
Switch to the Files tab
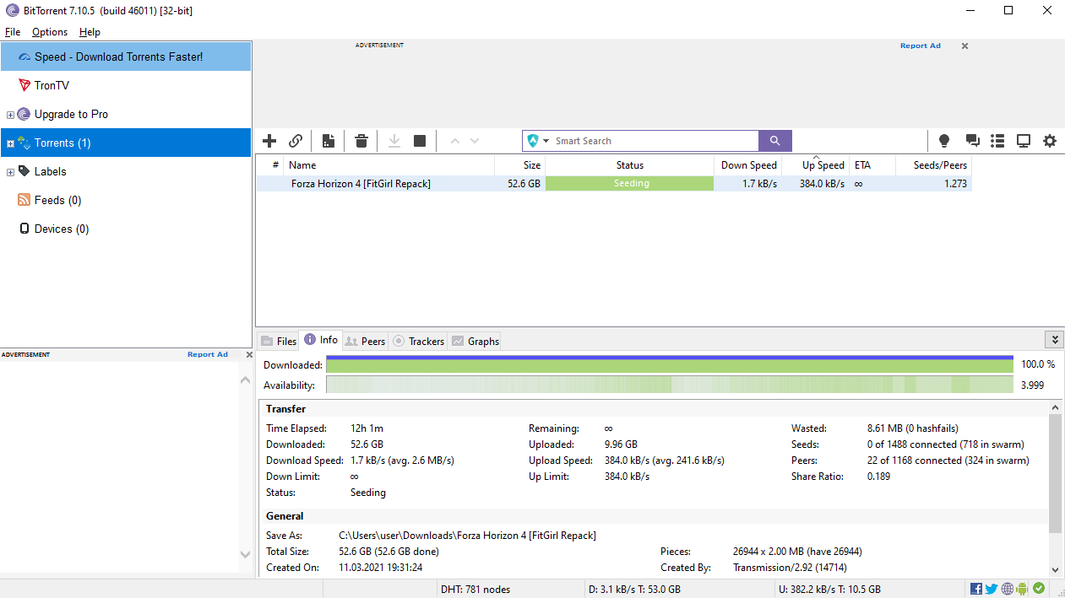279,341
